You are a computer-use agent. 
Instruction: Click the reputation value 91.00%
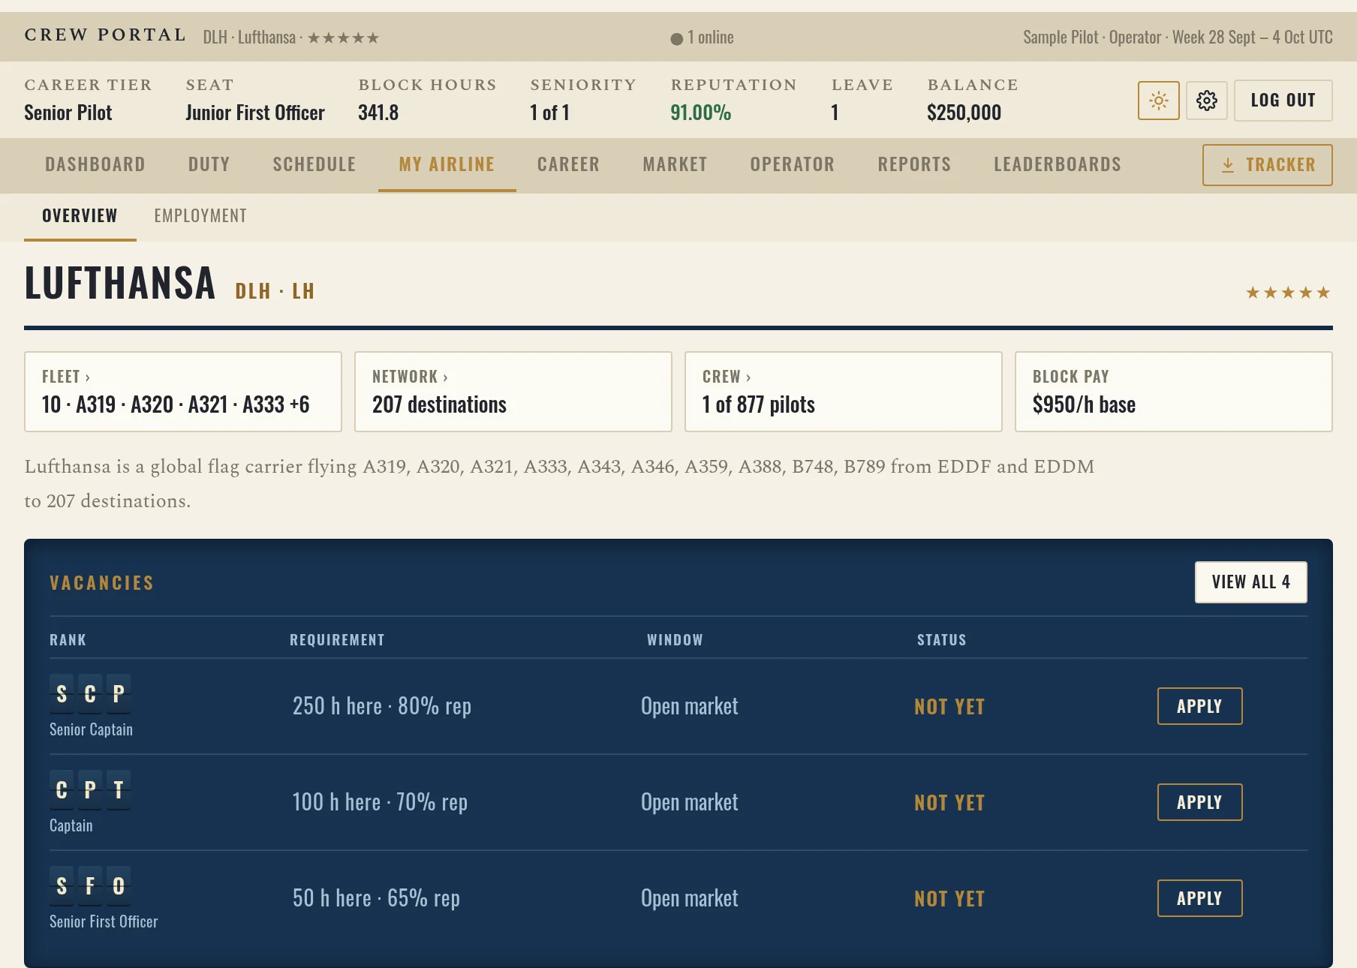click(701, 113)
